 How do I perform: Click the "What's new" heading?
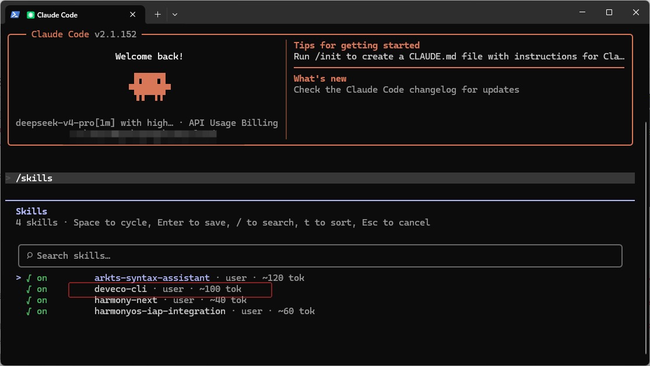pos(320,79)
